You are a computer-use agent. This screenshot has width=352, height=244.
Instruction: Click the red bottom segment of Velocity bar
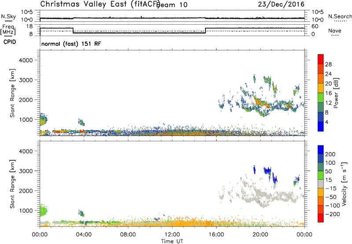(321, 218)
